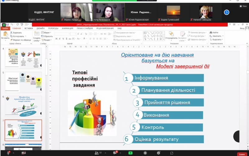The image size is (249, 156).
Task: Open the Экспресс-стили quick styles gallery
Action: (182, 36)
